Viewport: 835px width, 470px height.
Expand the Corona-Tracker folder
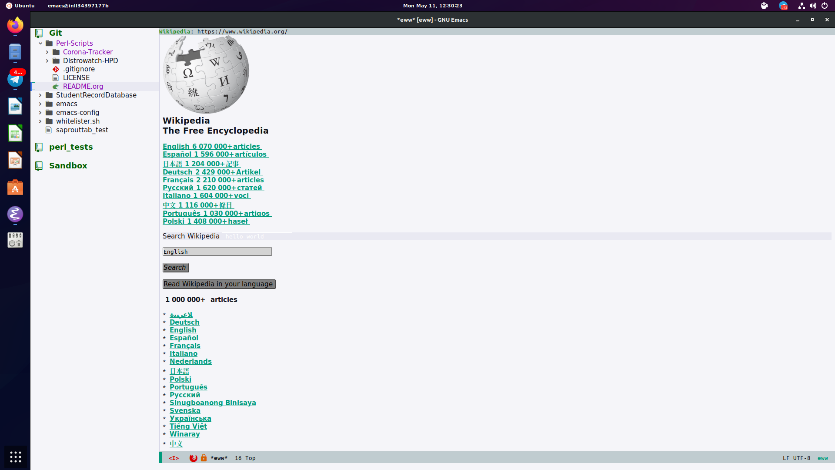pos(47,52)
